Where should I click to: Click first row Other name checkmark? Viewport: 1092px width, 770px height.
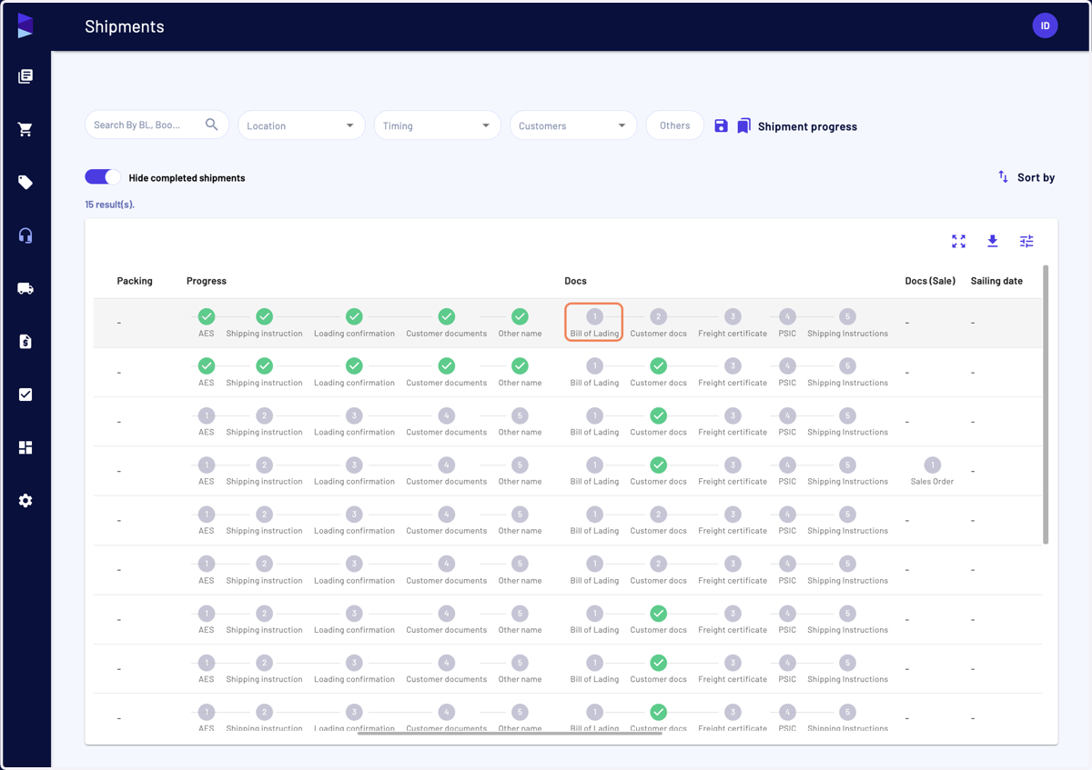point(520,316)
